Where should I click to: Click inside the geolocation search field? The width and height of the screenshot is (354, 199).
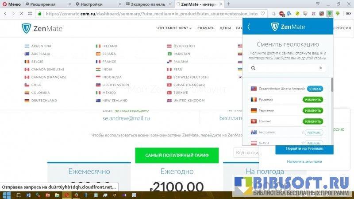point(287,68)
